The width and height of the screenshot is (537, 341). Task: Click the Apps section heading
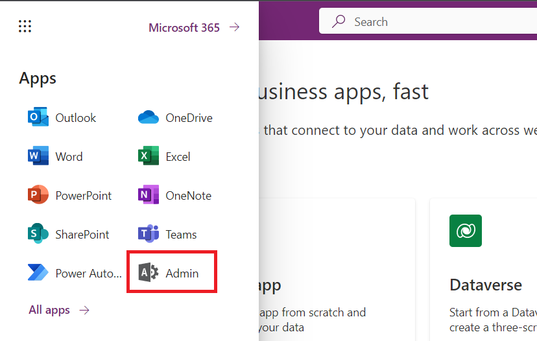[38, 78]
